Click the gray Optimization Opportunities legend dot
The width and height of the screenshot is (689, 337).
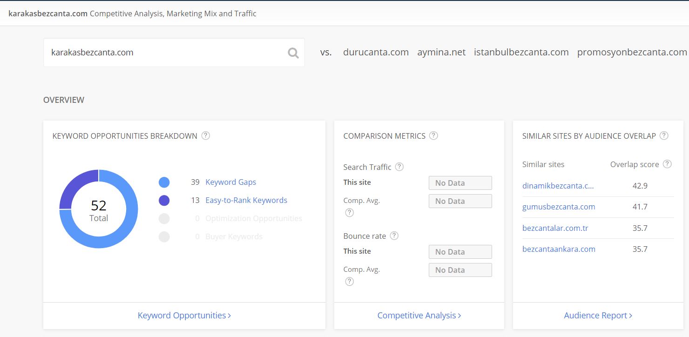coord(164,218)
